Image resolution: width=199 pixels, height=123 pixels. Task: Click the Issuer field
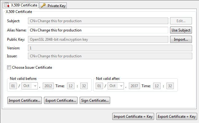[x=110, y=56]
